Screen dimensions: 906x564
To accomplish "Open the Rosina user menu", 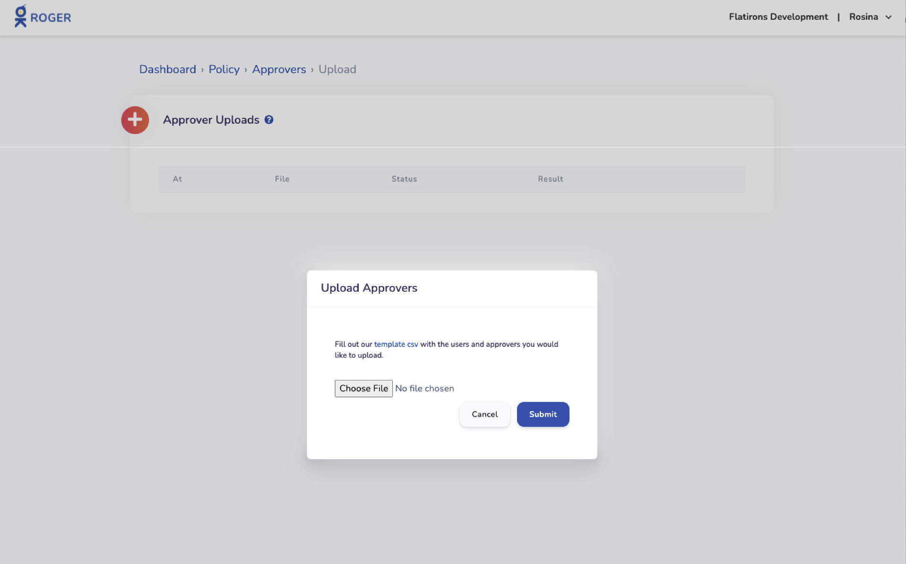I will tap(863, 17).
